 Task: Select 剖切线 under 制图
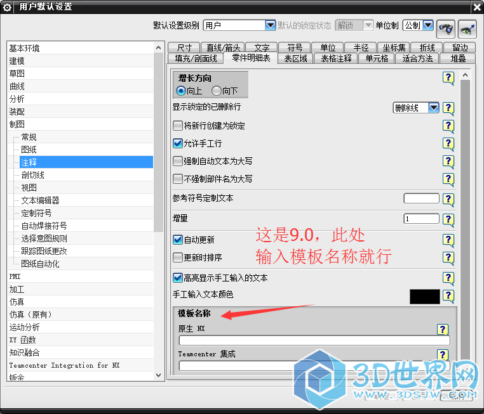86,175
